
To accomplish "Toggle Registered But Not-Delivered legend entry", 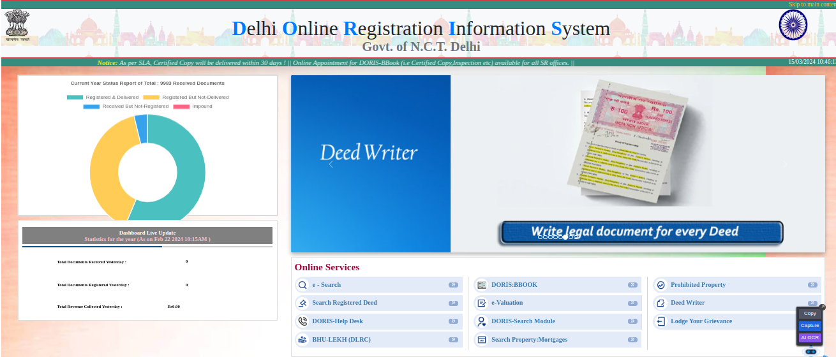I will pos(186,97).
